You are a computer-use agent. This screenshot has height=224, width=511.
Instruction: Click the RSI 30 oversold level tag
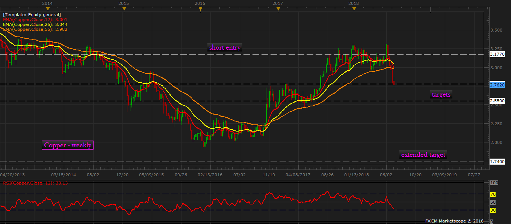[493, 210]
